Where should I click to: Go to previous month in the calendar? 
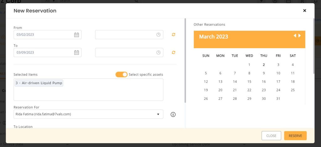click(x=295, y=36)
